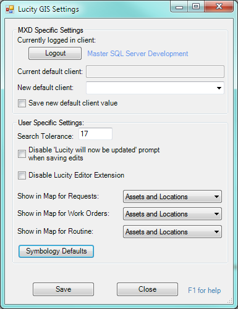
Task: Click the Search Tolerance input field
Action: [x=95, y=134]
